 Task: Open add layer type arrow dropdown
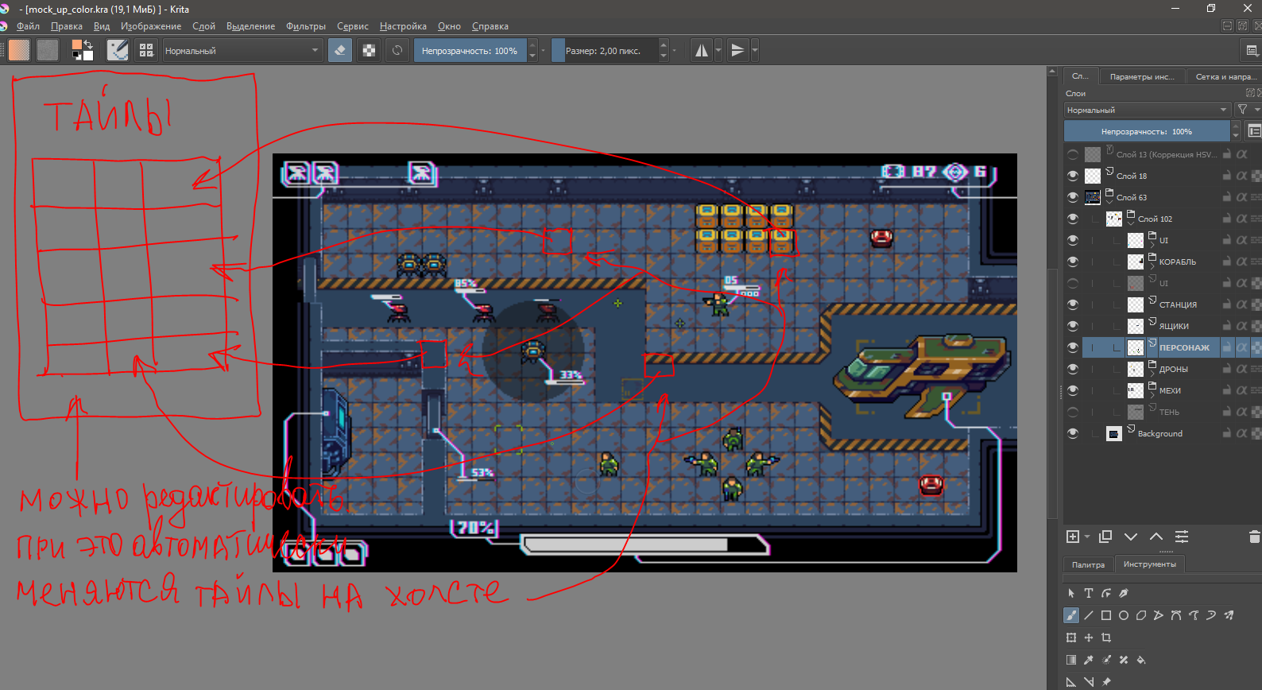point(1087,537)
